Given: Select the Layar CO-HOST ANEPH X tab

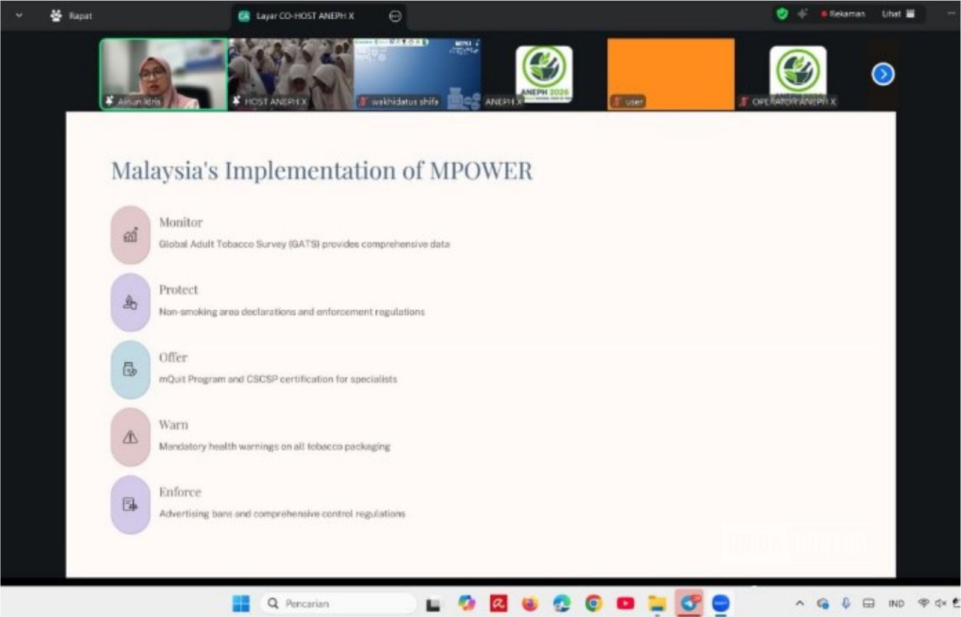Looking at the screenshot, I should click(x=305, y=16).
